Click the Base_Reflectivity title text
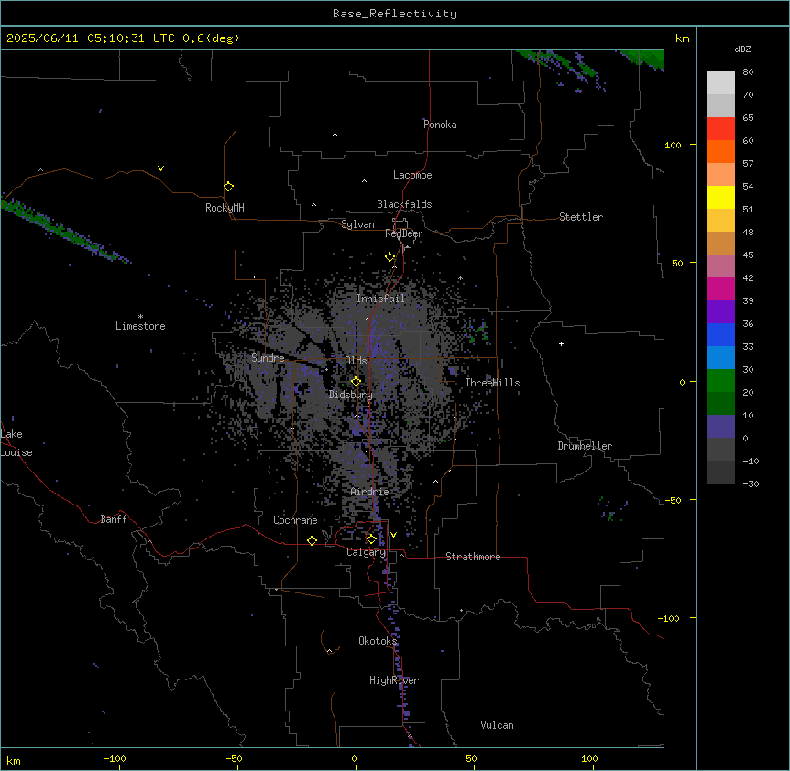The width and height of the screenshot is (790, 771). (x=395, y=14)
